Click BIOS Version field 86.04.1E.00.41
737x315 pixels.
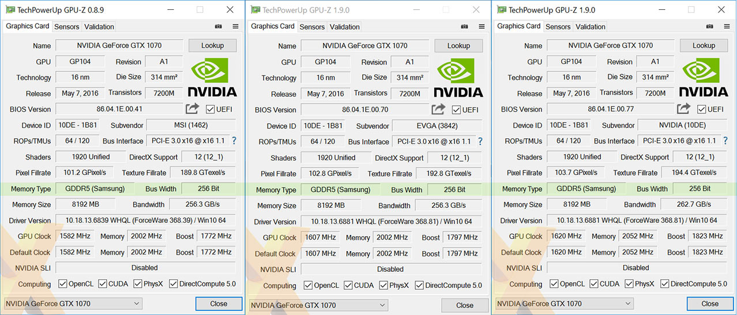pyautogui.click(x=120, y=109)
